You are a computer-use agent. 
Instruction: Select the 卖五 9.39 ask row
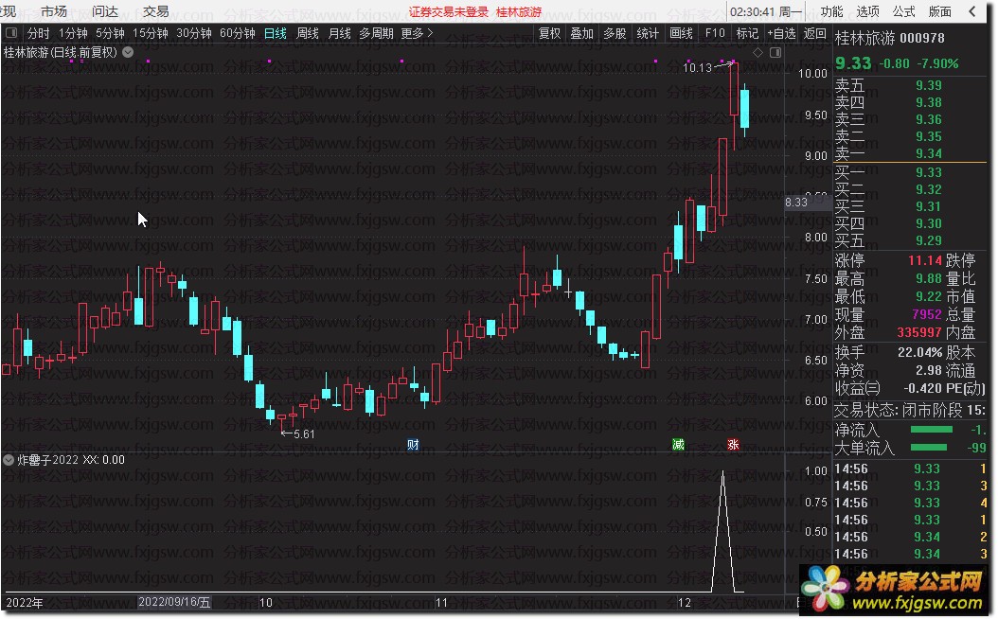tap(910, 85)
